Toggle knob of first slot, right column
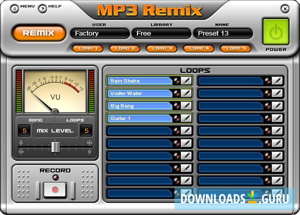 click(x=268, y=80)
